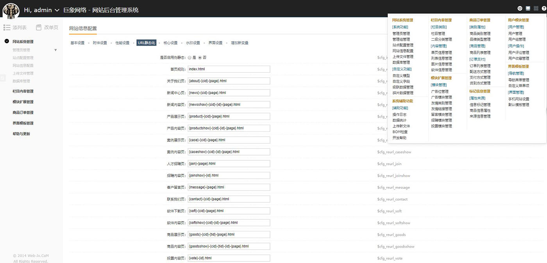Select 否 radio for 是否启用伪静态

[200, 57]
